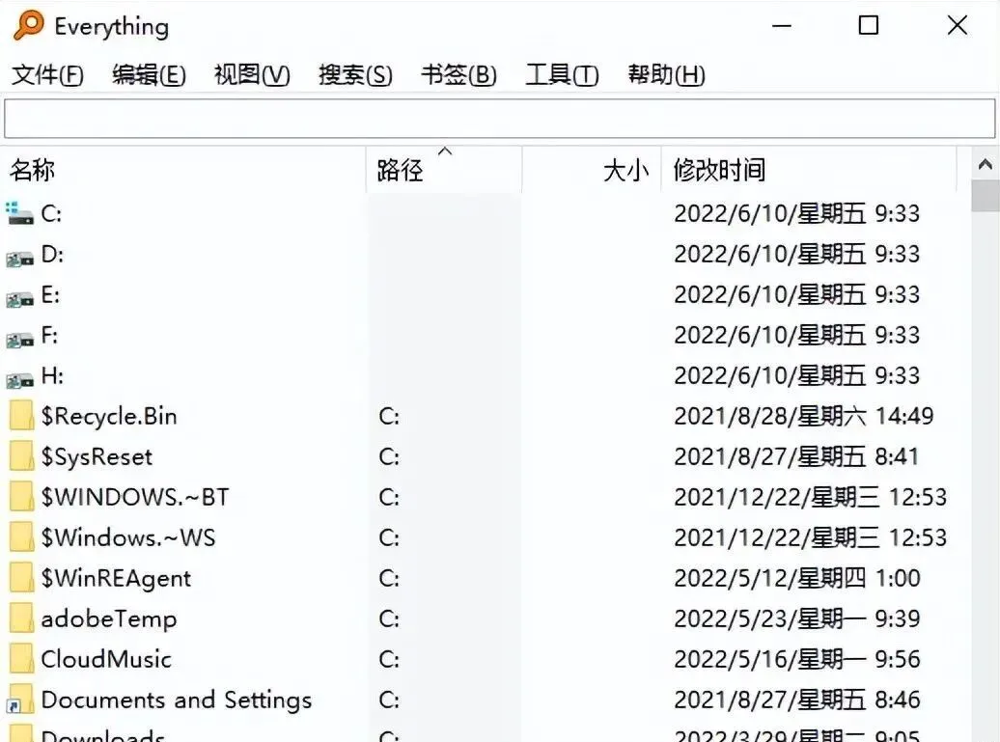
Task: Select the C: drive icon
Action: (19, 213)
